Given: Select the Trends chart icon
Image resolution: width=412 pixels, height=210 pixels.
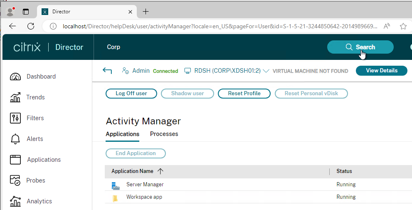Looking at the screenshot, I should pyautogui.click(x=15, y=97).
